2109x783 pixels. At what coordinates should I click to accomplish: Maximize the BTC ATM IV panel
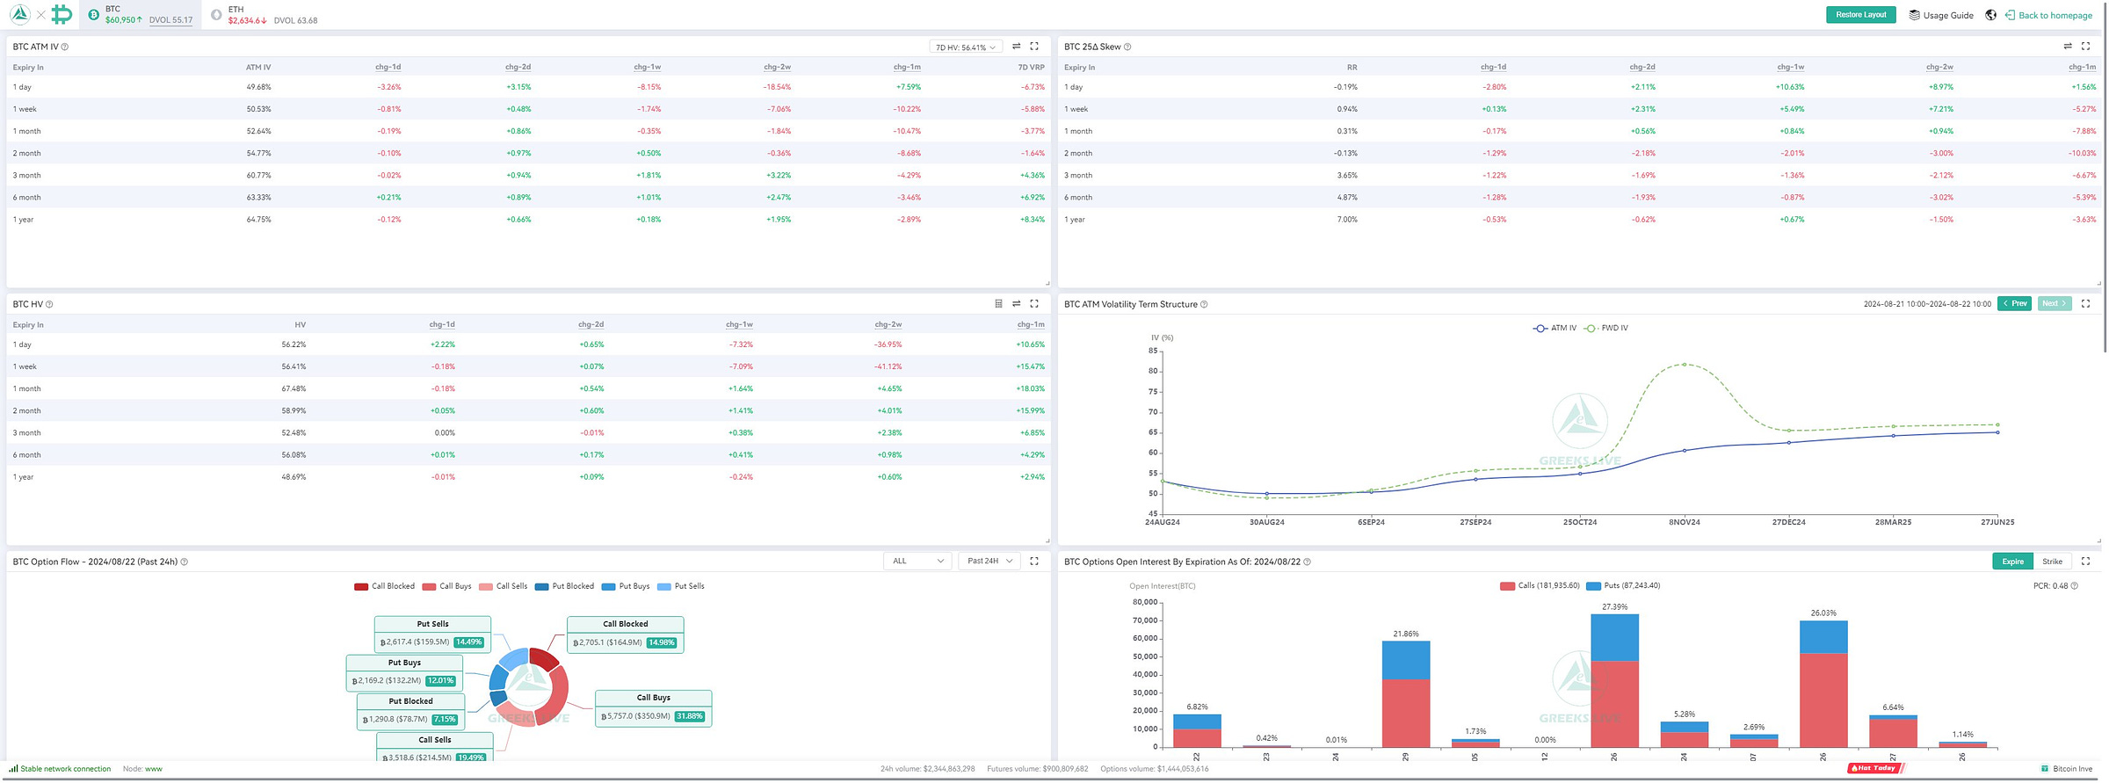pos(1034,47)
